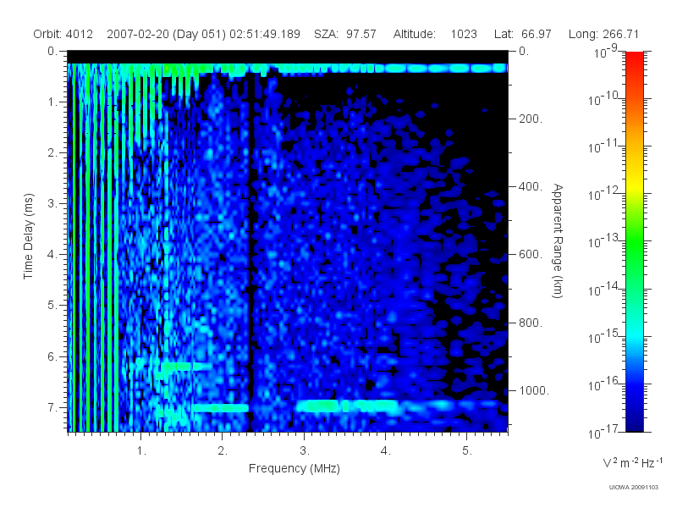This screenshot has height=508, width=677.
Task: Click the '5.' tick on frequency axis
Action: [x=467, y=451]
